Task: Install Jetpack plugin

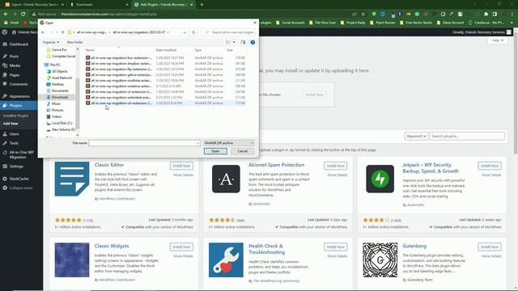Action: tap(490, 166)
